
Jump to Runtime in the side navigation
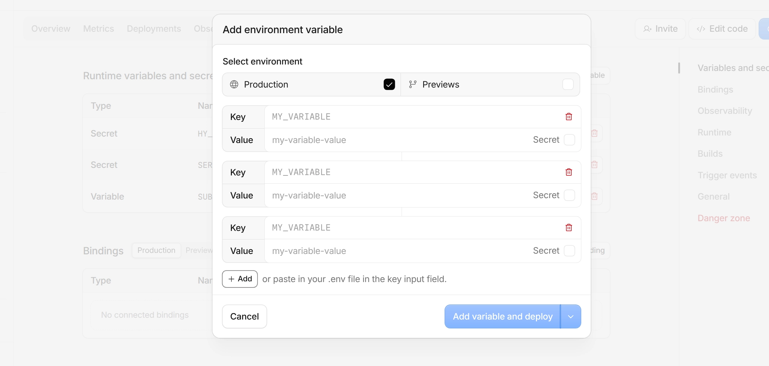(x=714, y=132)
